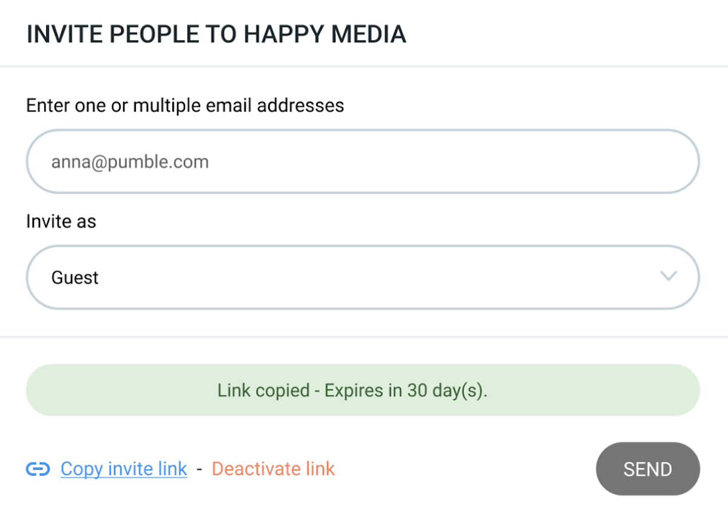Click the Expires in 30 day(s) message text
Image resolution: width=728 pixels, height=514 pixels.
406,390
